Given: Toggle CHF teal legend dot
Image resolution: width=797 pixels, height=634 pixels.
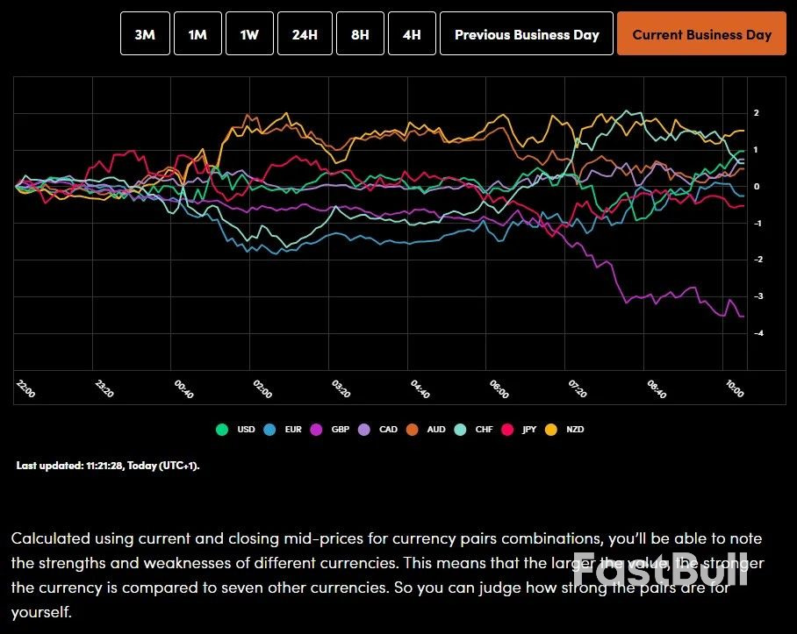Looking at the screenshot, I should pos(460,430).
